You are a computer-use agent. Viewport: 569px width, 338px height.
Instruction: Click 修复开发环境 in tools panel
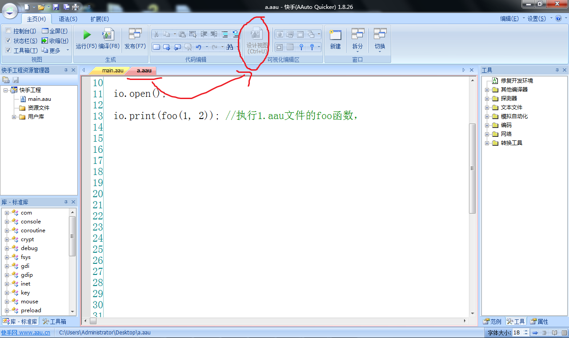click(x=517, y=81)
